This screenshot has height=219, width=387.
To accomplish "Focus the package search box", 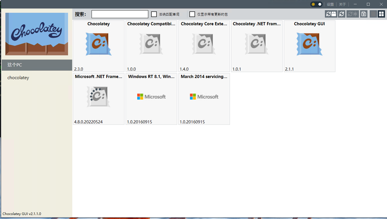I will 120,14.
